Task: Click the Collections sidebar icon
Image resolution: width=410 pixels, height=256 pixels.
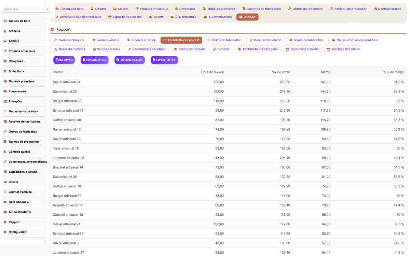Action: tap(5, 71)
